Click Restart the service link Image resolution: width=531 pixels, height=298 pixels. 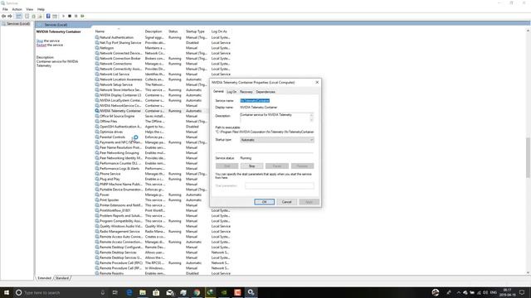(x=41, y=45)
